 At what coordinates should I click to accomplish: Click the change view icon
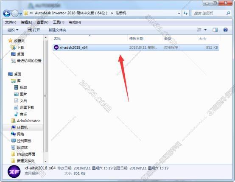[199, 30]
